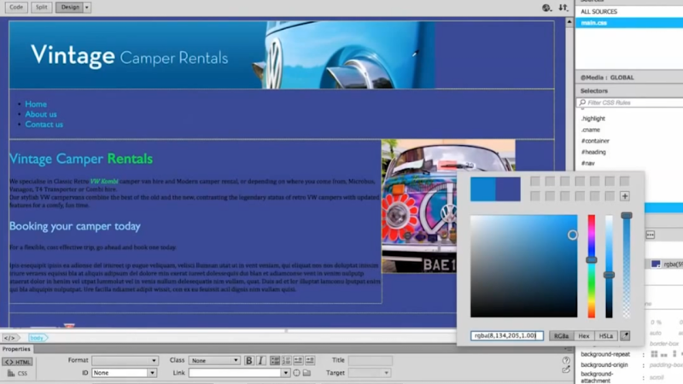Click the VW Kombi link in the paragraph
The image size is (683, 384).
103,181
